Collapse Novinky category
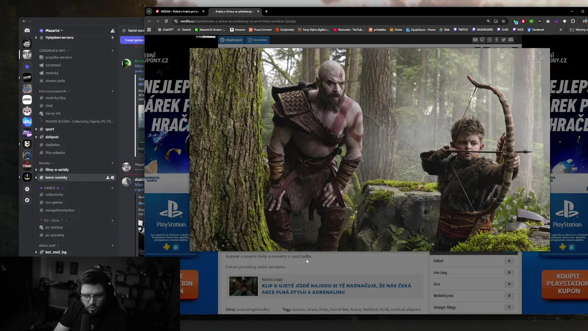This screenshot has width=588, height=331. click(x=46, y=163)
